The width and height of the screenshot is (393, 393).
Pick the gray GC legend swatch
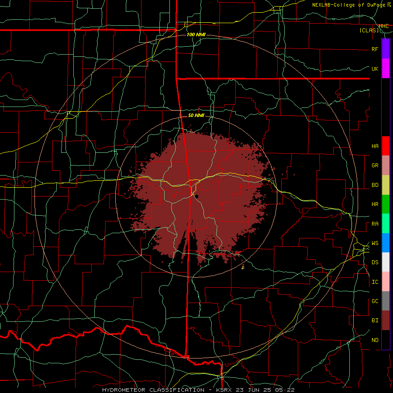(386, 301)
